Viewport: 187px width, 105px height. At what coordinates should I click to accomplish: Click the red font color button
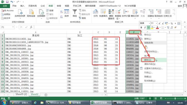point(157,27)
